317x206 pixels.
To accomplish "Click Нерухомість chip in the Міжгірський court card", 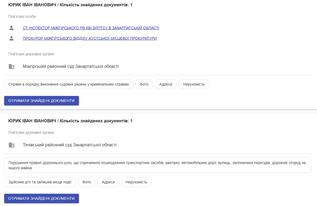I will click(x=194, y=84).
